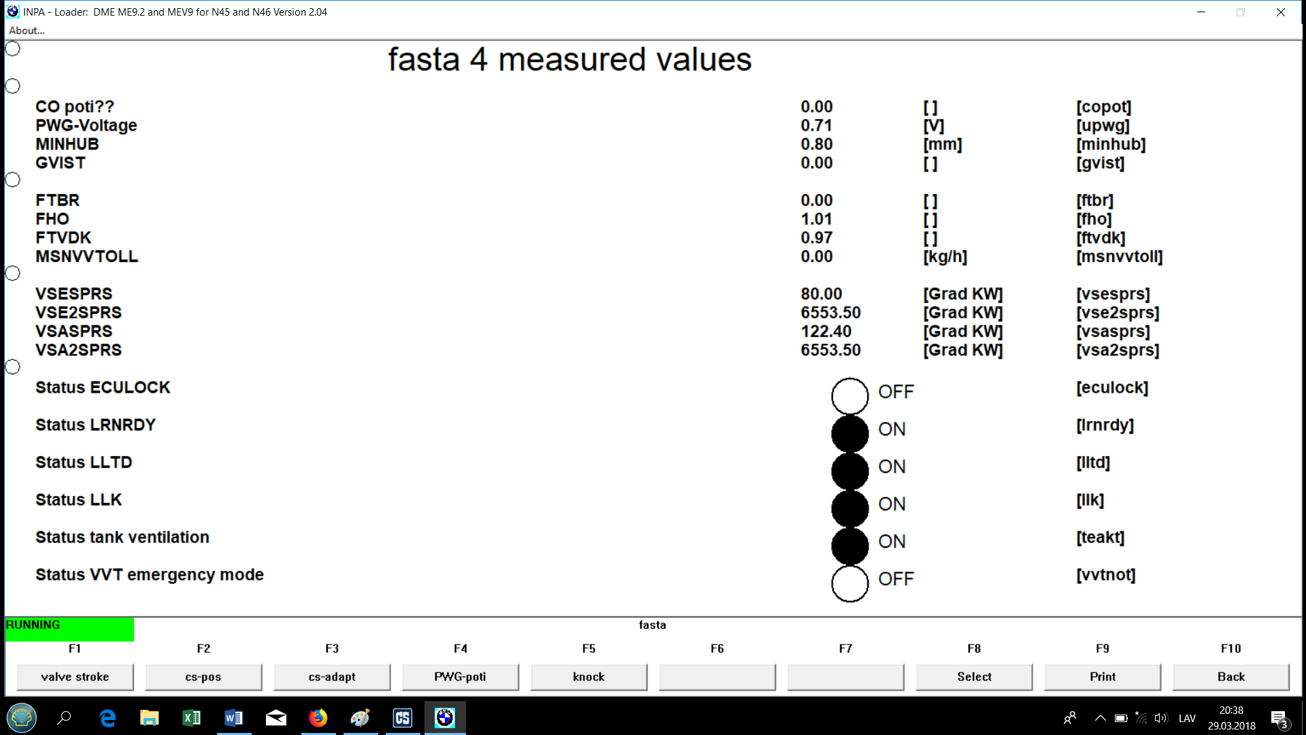
Task: Open Microsoft Edge from taskbar
Action: (107, 718)
